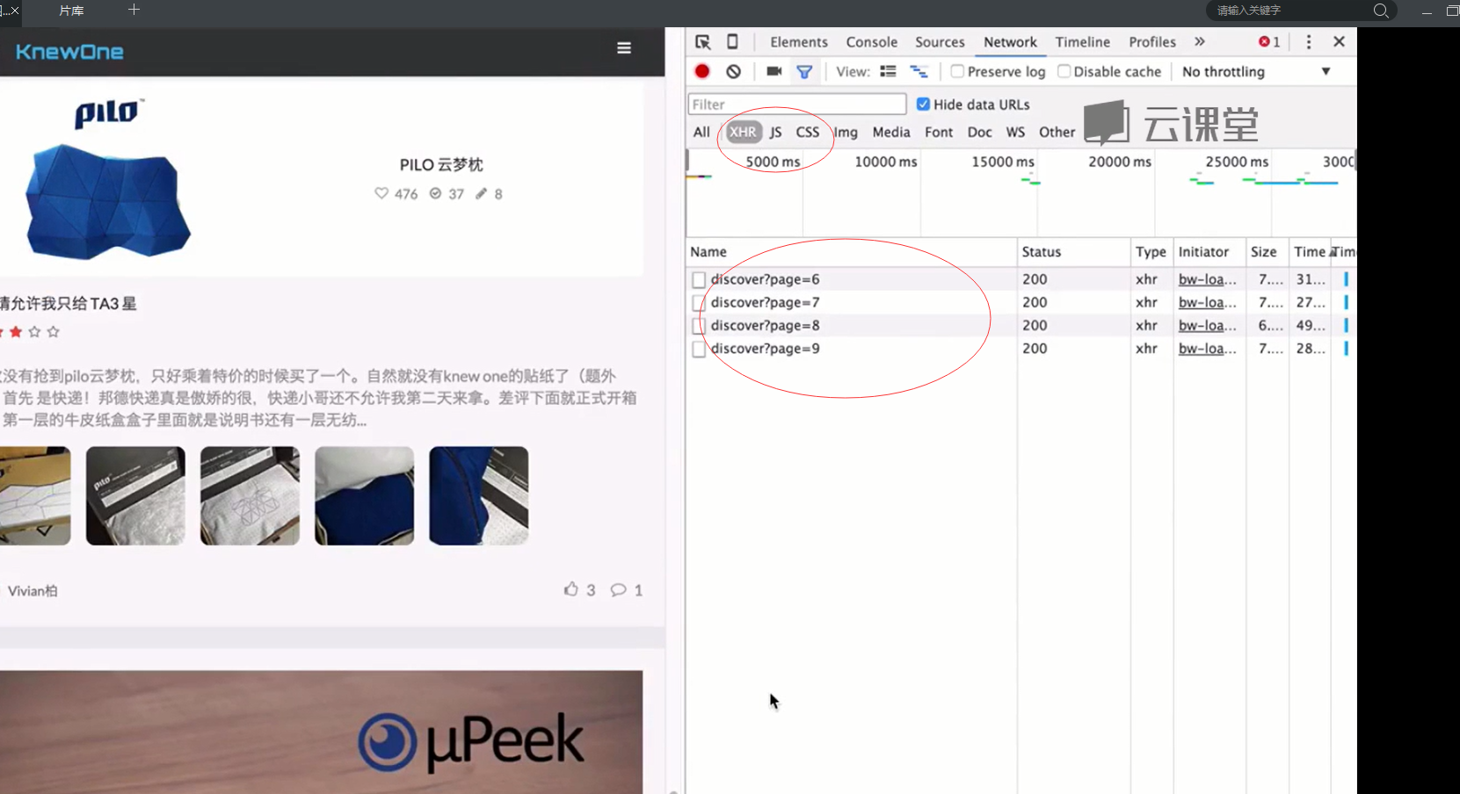Stop recording network log with red button
The width and height of the screenshot is (1460, 794).
701,71
